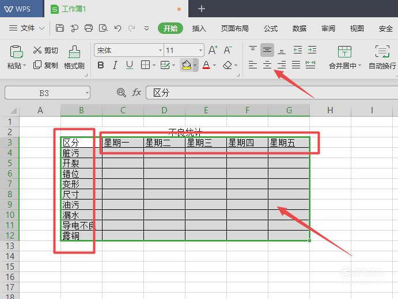Increase indent in cell
The image size is (398, 299).
tap(312, 50)
